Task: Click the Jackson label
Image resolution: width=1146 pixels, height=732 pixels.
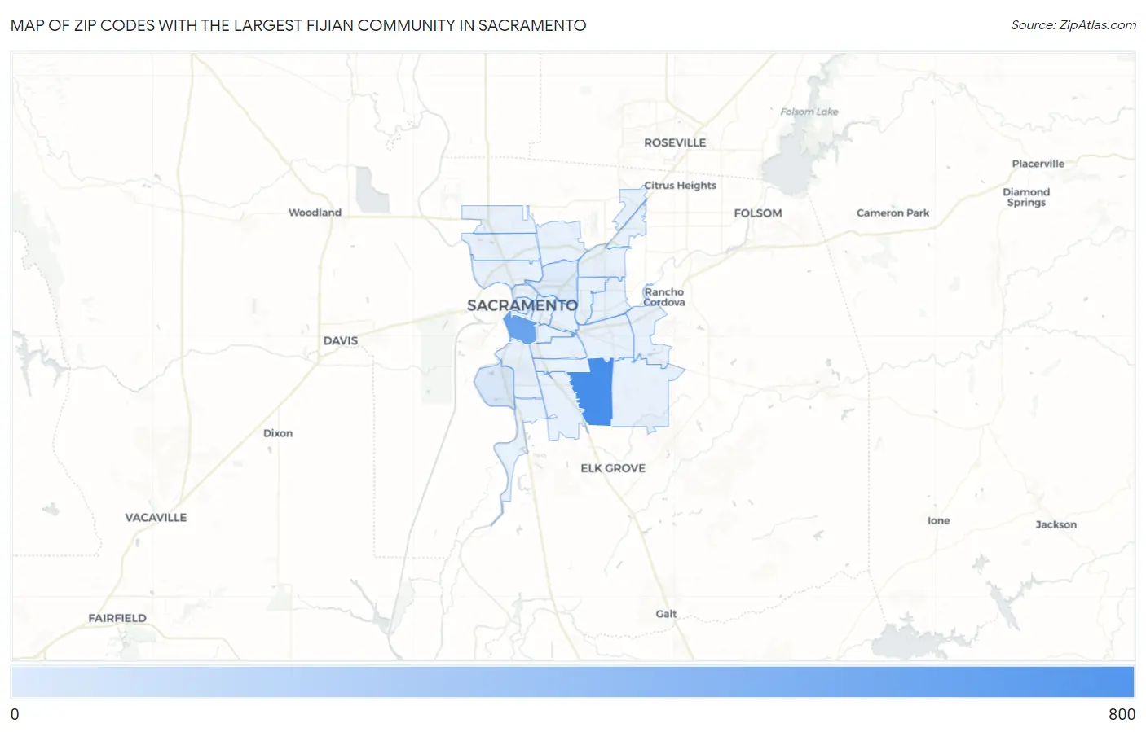Action: click(x=1056, y=524)
